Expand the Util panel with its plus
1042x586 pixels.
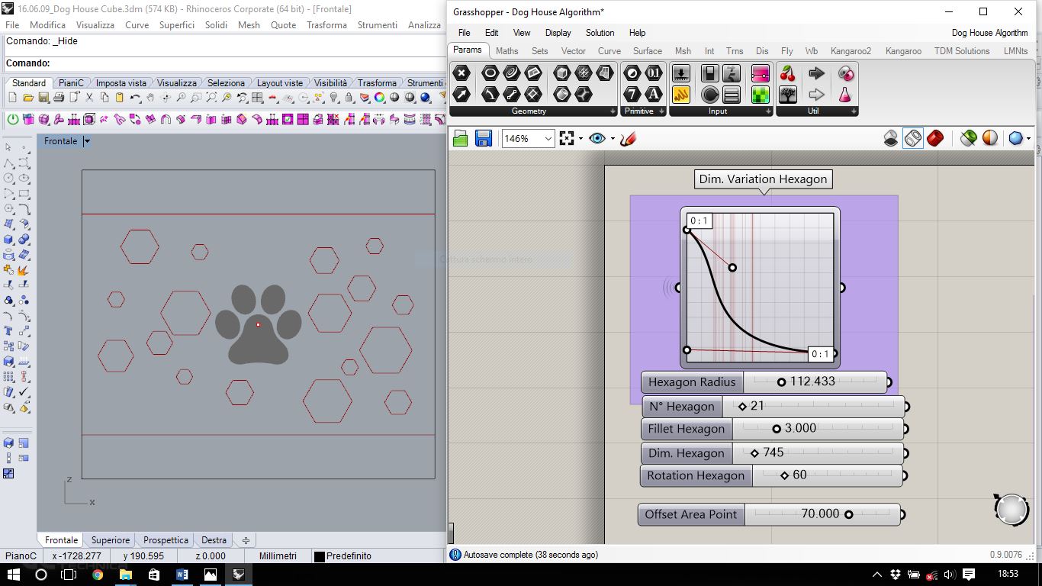[x=854, y=111]
